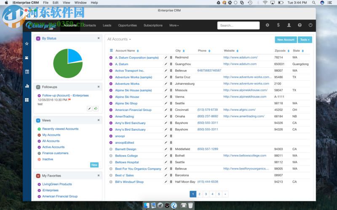This screenshot has height=210, width=337.
Task: Edit the followup with pencil button
Action: point(90,108)
